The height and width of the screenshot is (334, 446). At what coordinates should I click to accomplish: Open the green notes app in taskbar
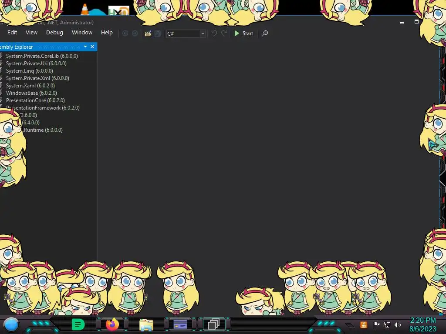coord(78,324)
